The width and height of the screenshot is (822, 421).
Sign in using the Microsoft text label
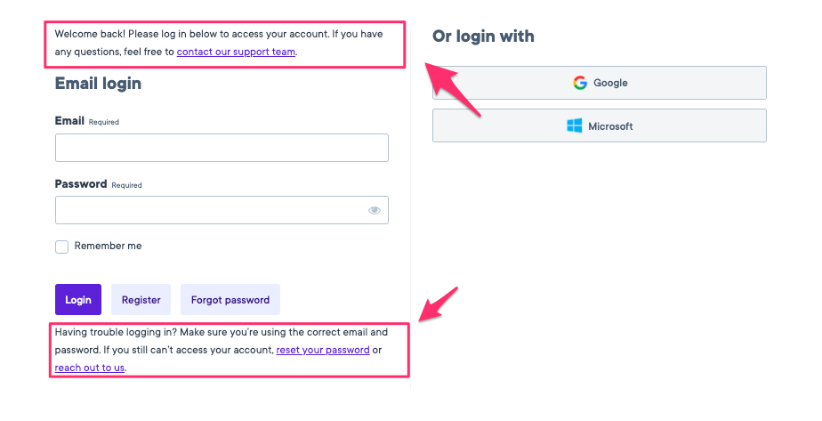coord(610,126)
